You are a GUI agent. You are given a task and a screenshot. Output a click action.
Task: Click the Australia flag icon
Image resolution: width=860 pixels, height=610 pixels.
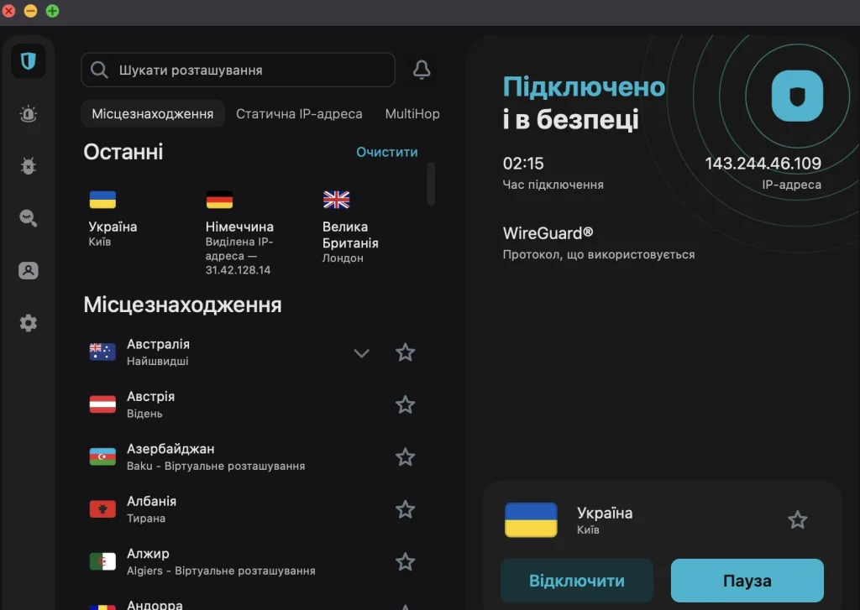coord(102,352)
